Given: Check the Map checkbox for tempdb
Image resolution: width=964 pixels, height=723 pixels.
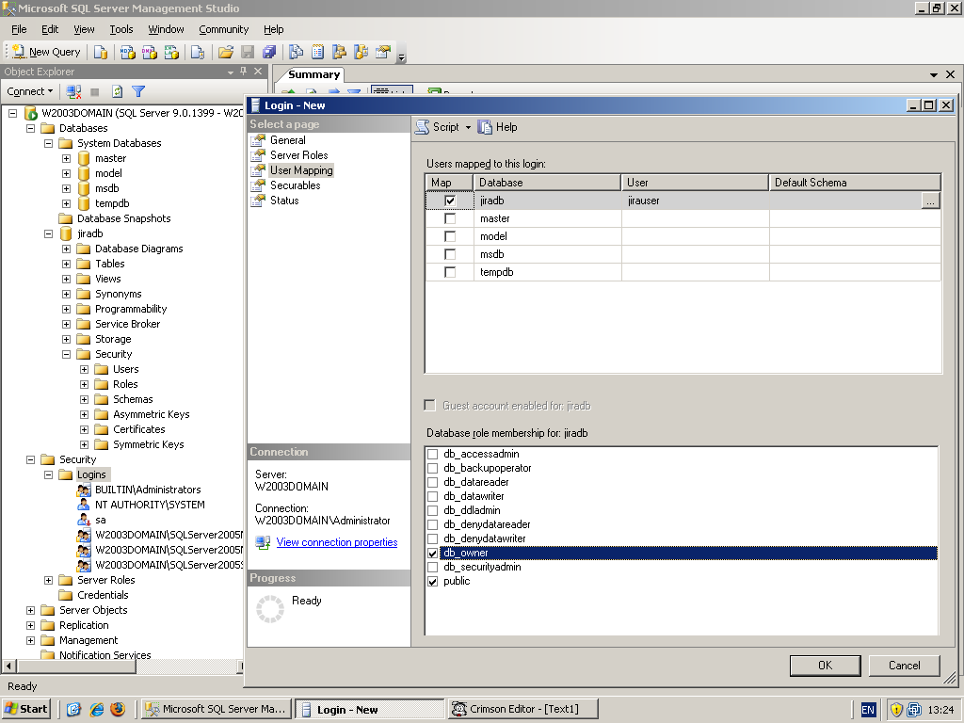Looking at the screenshot, I should point(450,272).
